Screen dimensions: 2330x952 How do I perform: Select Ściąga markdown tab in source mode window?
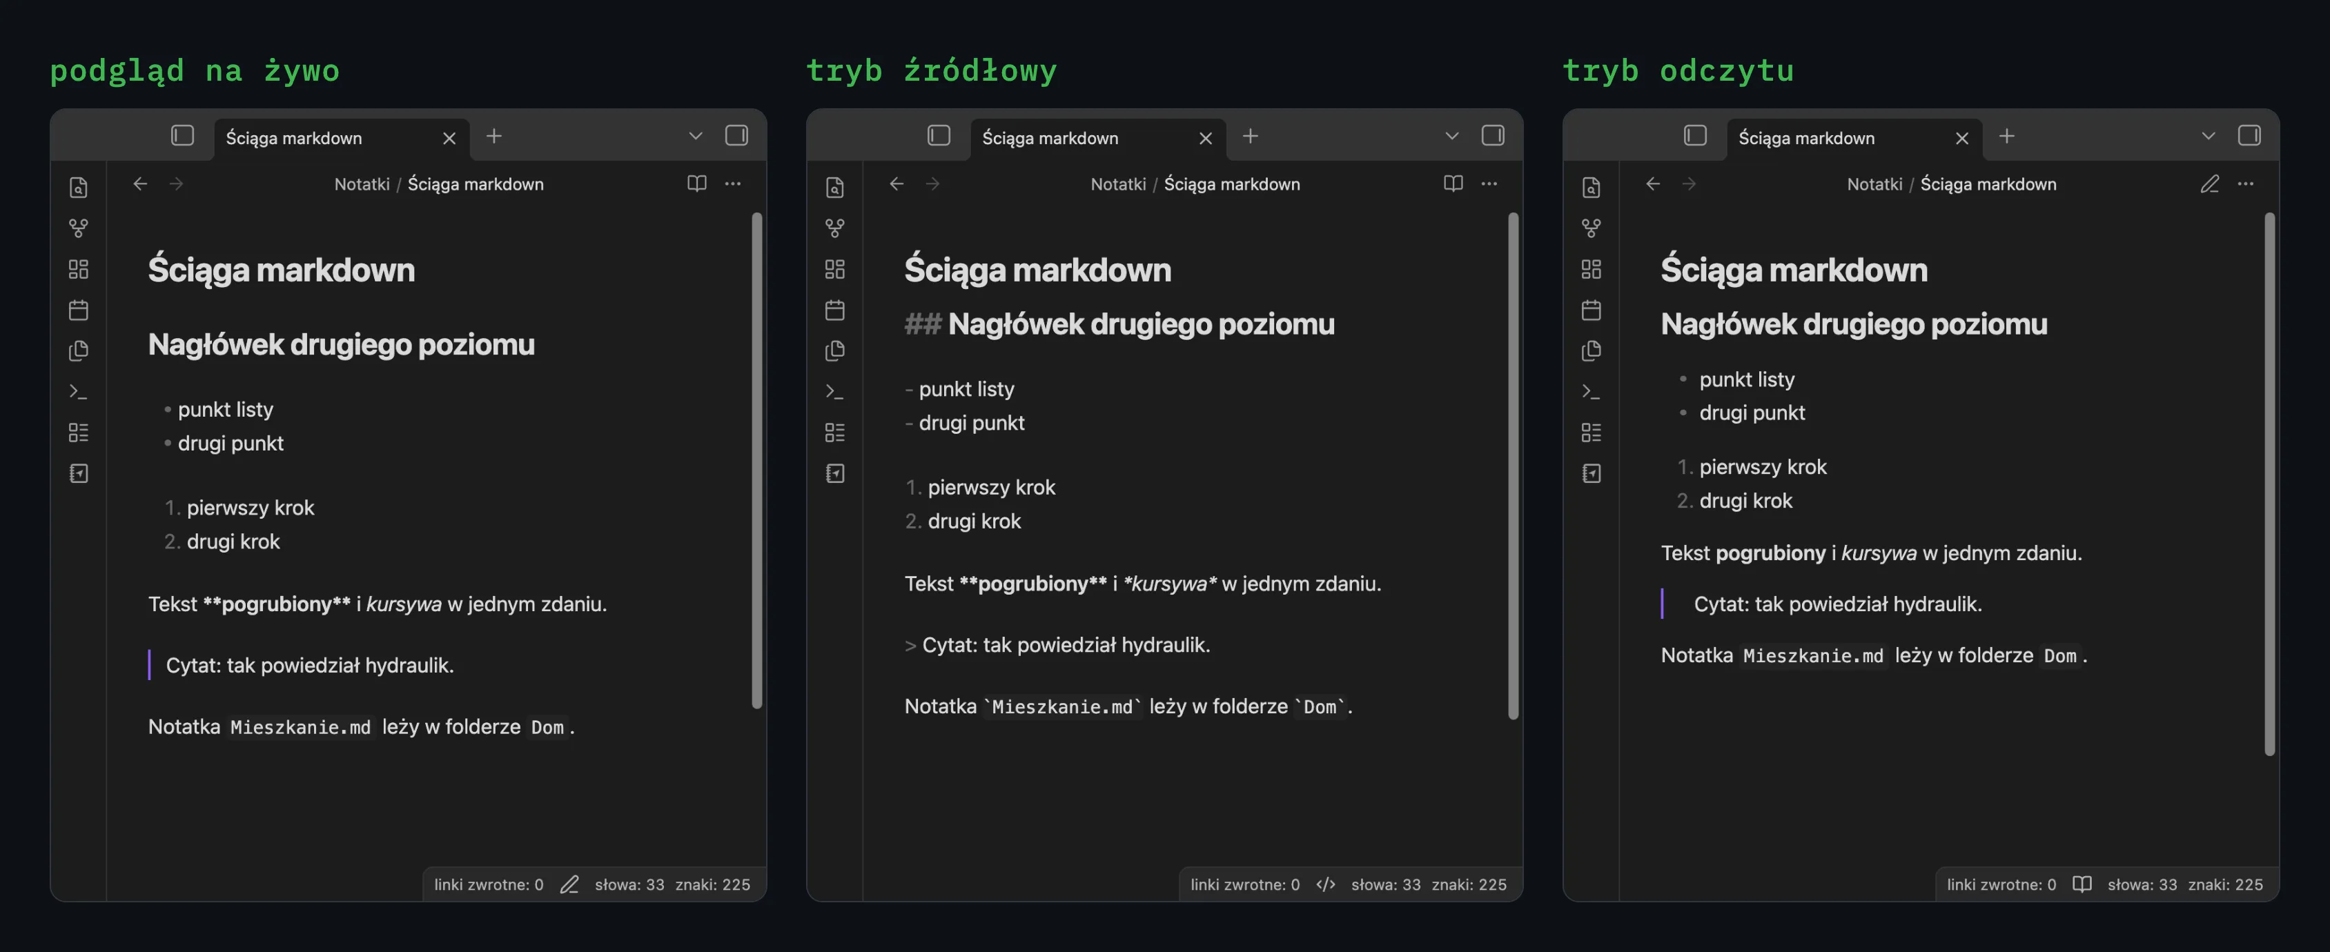pos(1098,139)
